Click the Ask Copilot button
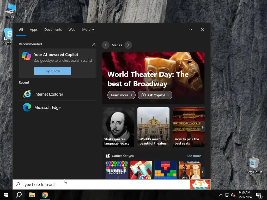Screen dimensions: 267x200 pos(155,95)
